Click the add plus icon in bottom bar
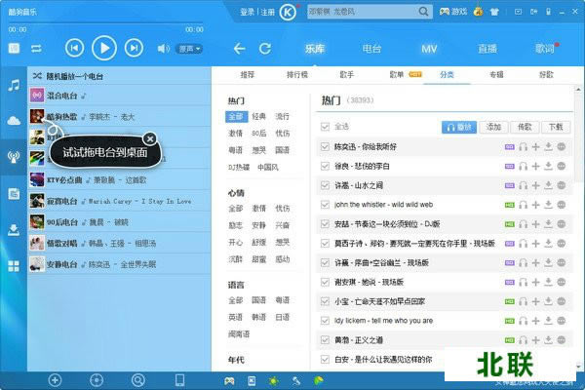Viewport: 585px width, 390px height. coord(55,380)
